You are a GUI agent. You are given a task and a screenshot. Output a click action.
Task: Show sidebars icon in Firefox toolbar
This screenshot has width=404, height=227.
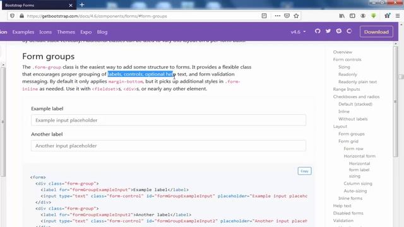click(x=352, y=16)
